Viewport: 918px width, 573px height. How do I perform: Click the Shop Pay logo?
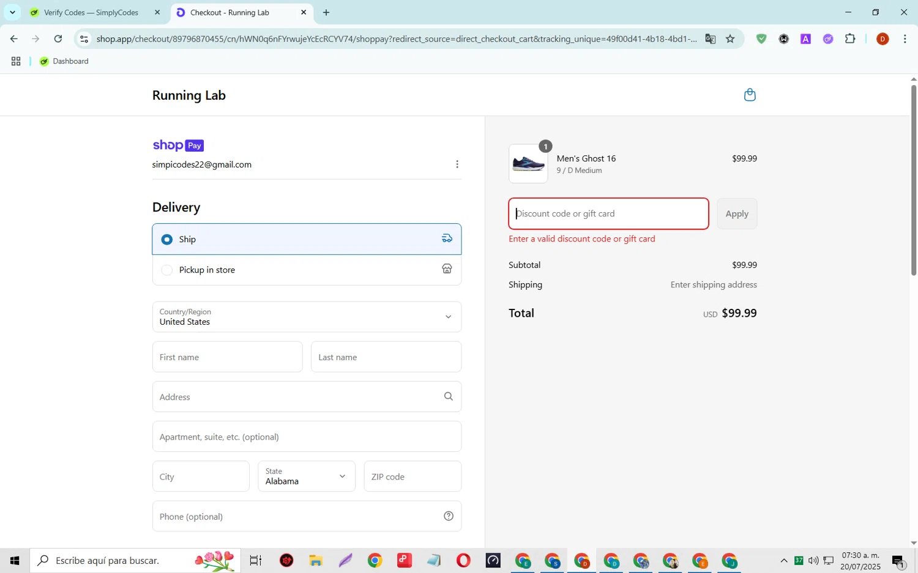(x=178, y=145)
